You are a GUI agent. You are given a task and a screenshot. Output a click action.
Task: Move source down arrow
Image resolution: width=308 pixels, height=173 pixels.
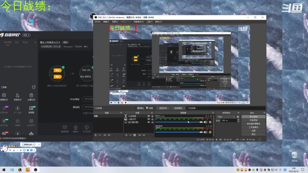(x=144, y=135)
